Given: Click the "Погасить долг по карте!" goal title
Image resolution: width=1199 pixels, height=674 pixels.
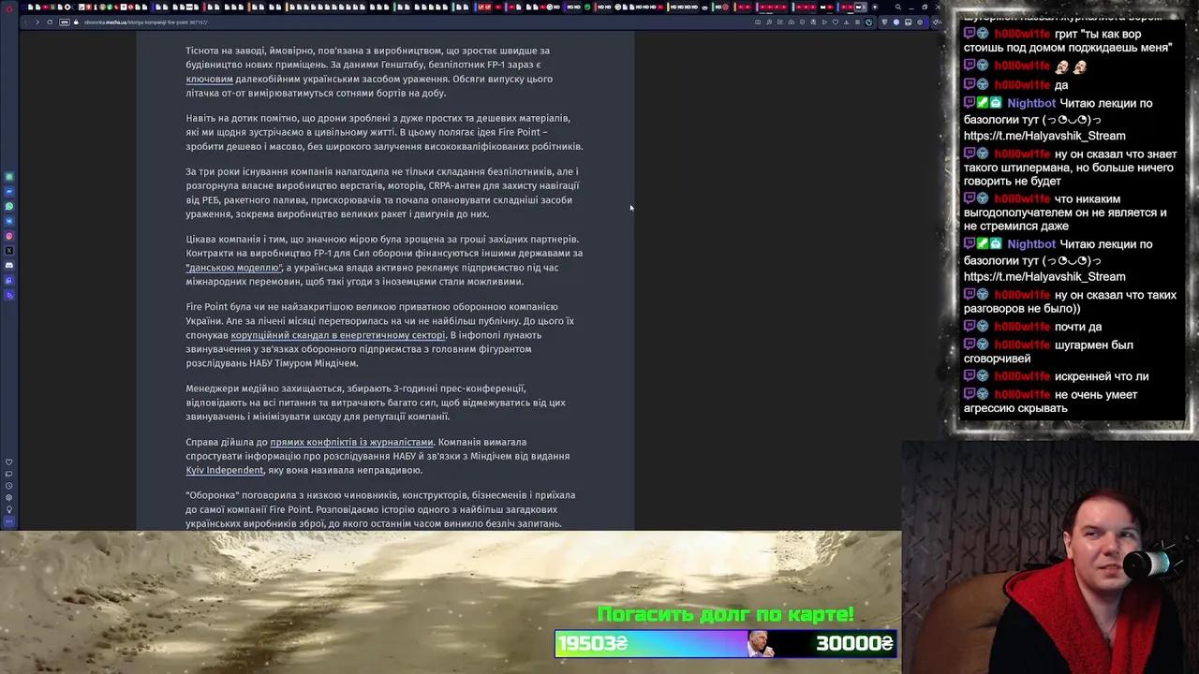Looking at the screenshot, I should 726,615.
